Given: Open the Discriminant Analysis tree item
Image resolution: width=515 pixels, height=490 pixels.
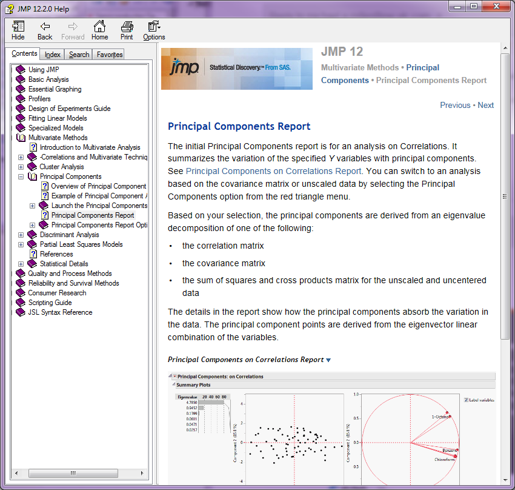Looking at the screenshot, I should [69, 235].
